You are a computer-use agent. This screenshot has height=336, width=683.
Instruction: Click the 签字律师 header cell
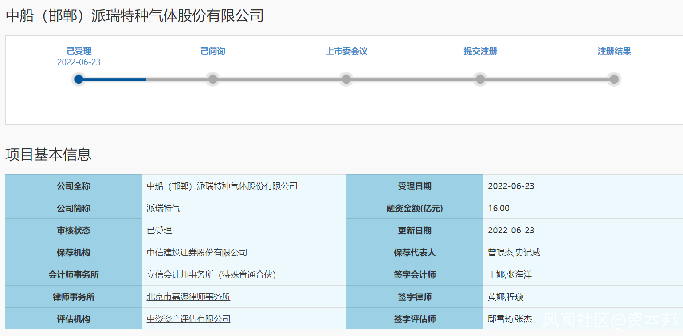[415, 297]
